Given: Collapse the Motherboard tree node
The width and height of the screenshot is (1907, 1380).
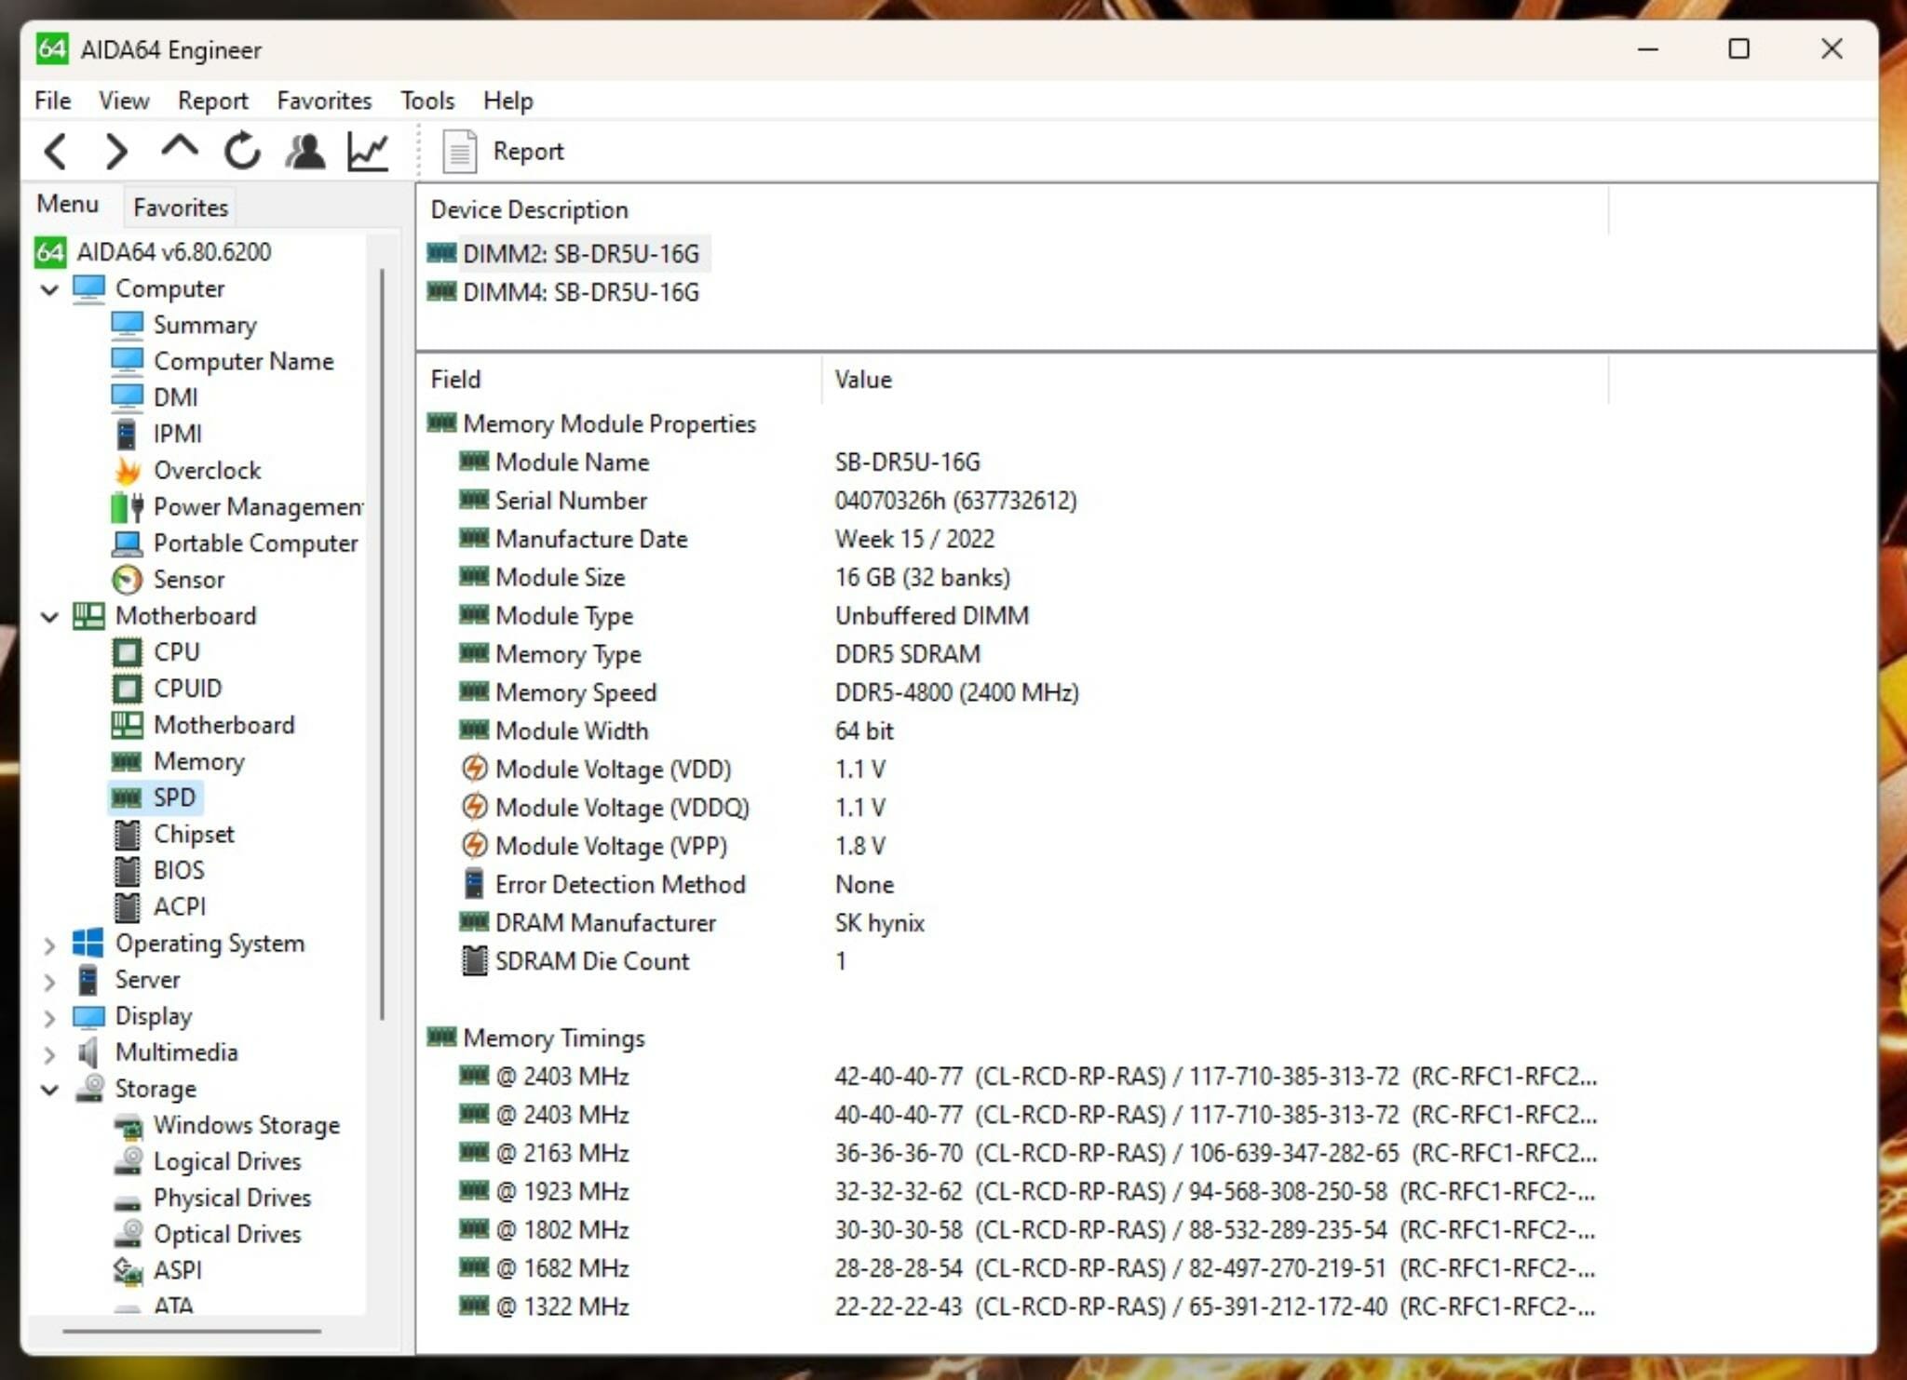Looking at the screenshot, I should pyautogui.click(x=50, y=616).
